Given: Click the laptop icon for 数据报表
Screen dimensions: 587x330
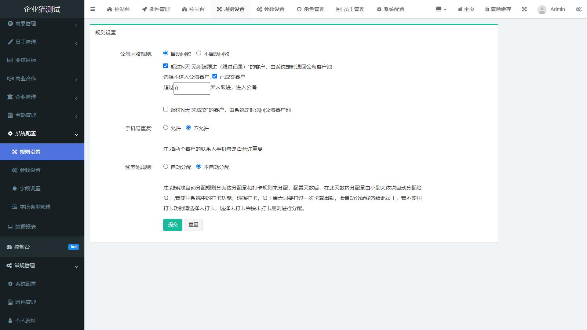Looking at the screenshot, I should pyautogui.click(x=10, y=227).
